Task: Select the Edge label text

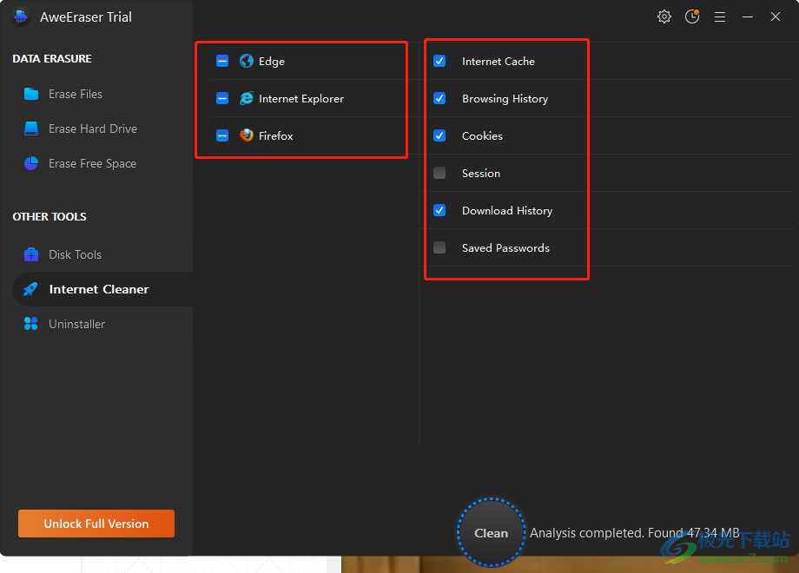Action: pyautogui.click(x=272, y=62)
